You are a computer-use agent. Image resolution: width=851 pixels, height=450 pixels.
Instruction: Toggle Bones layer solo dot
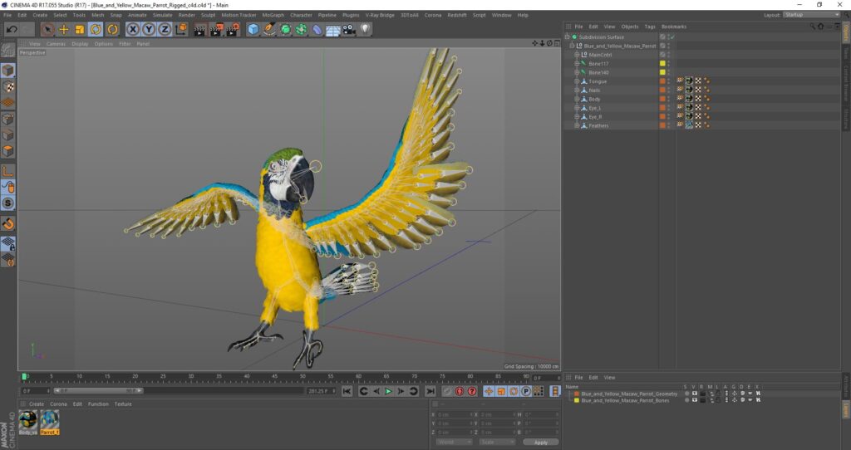pos(686,400)
